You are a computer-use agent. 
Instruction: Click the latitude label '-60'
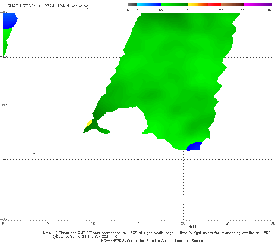click(x=3, y=219)
